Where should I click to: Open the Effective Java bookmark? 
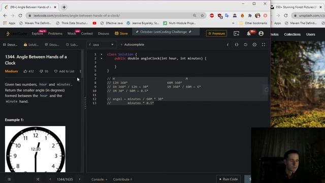[x=112, y=23]
